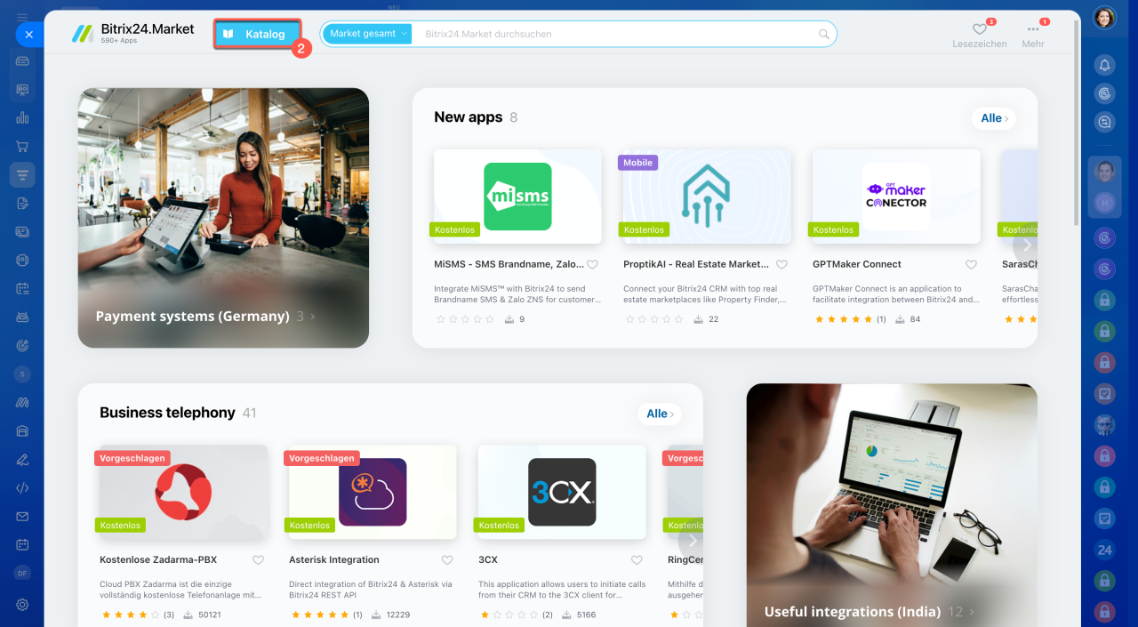Open the 24 chat in right panel

[1104, 550]
